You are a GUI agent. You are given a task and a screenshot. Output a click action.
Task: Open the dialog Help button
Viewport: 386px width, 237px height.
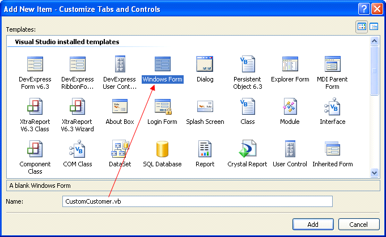pyautogui.click(x=364, y=9)
